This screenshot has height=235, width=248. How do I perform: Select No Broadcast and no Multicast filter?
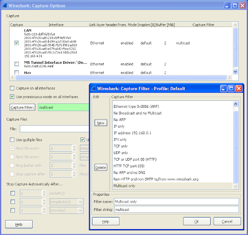coord(173,113)
